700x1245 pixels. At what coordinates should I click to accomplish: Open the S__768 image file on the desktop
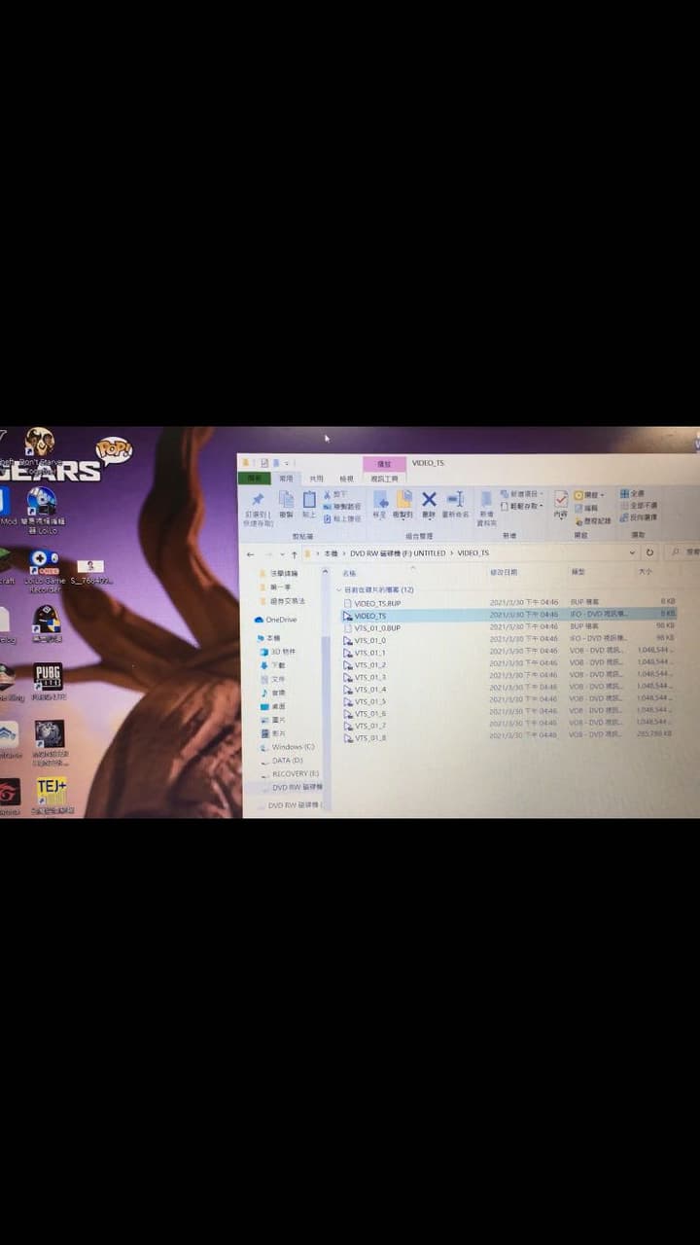coord(90,572)
